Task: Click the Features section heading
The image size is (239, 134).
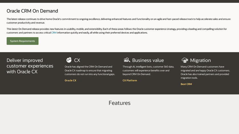Action: pos(119,103)
